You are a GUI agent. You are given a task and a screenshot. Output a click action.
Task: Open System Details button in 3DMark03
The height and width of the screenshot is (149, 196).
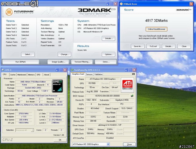point(108,38)
